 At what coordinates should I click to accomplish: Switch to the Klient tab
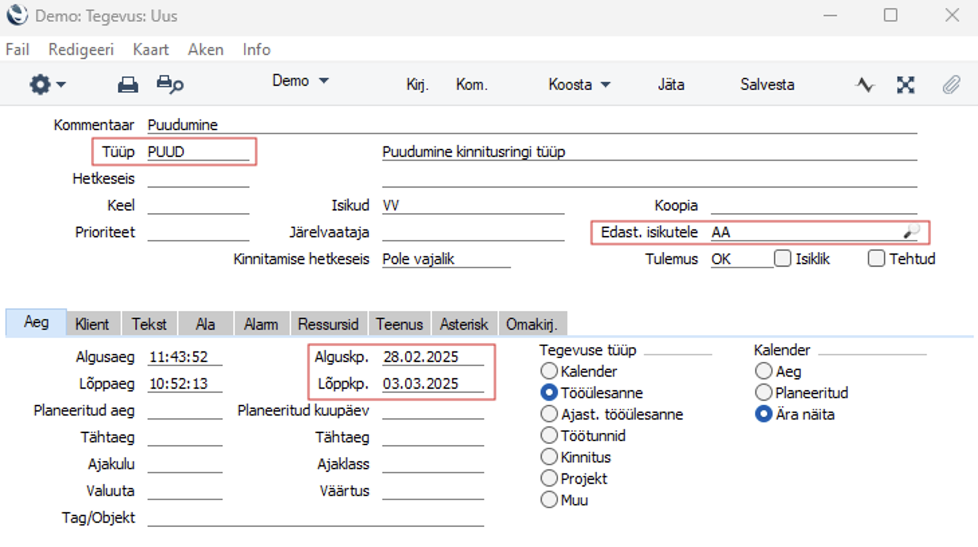coord(92,324)
